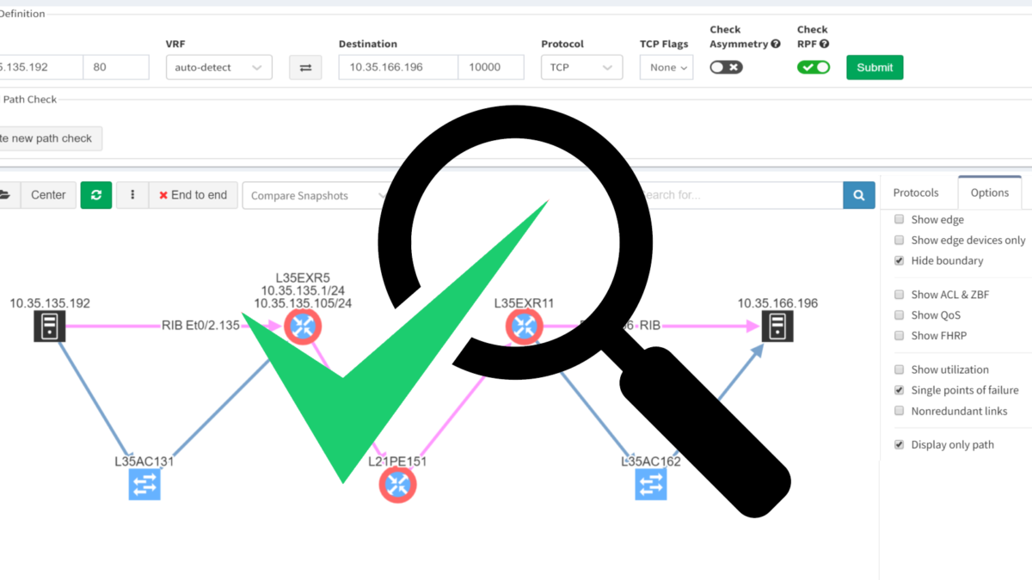Click the End to end button
This screenshot has width=1032, height=580.
(193, 195)
